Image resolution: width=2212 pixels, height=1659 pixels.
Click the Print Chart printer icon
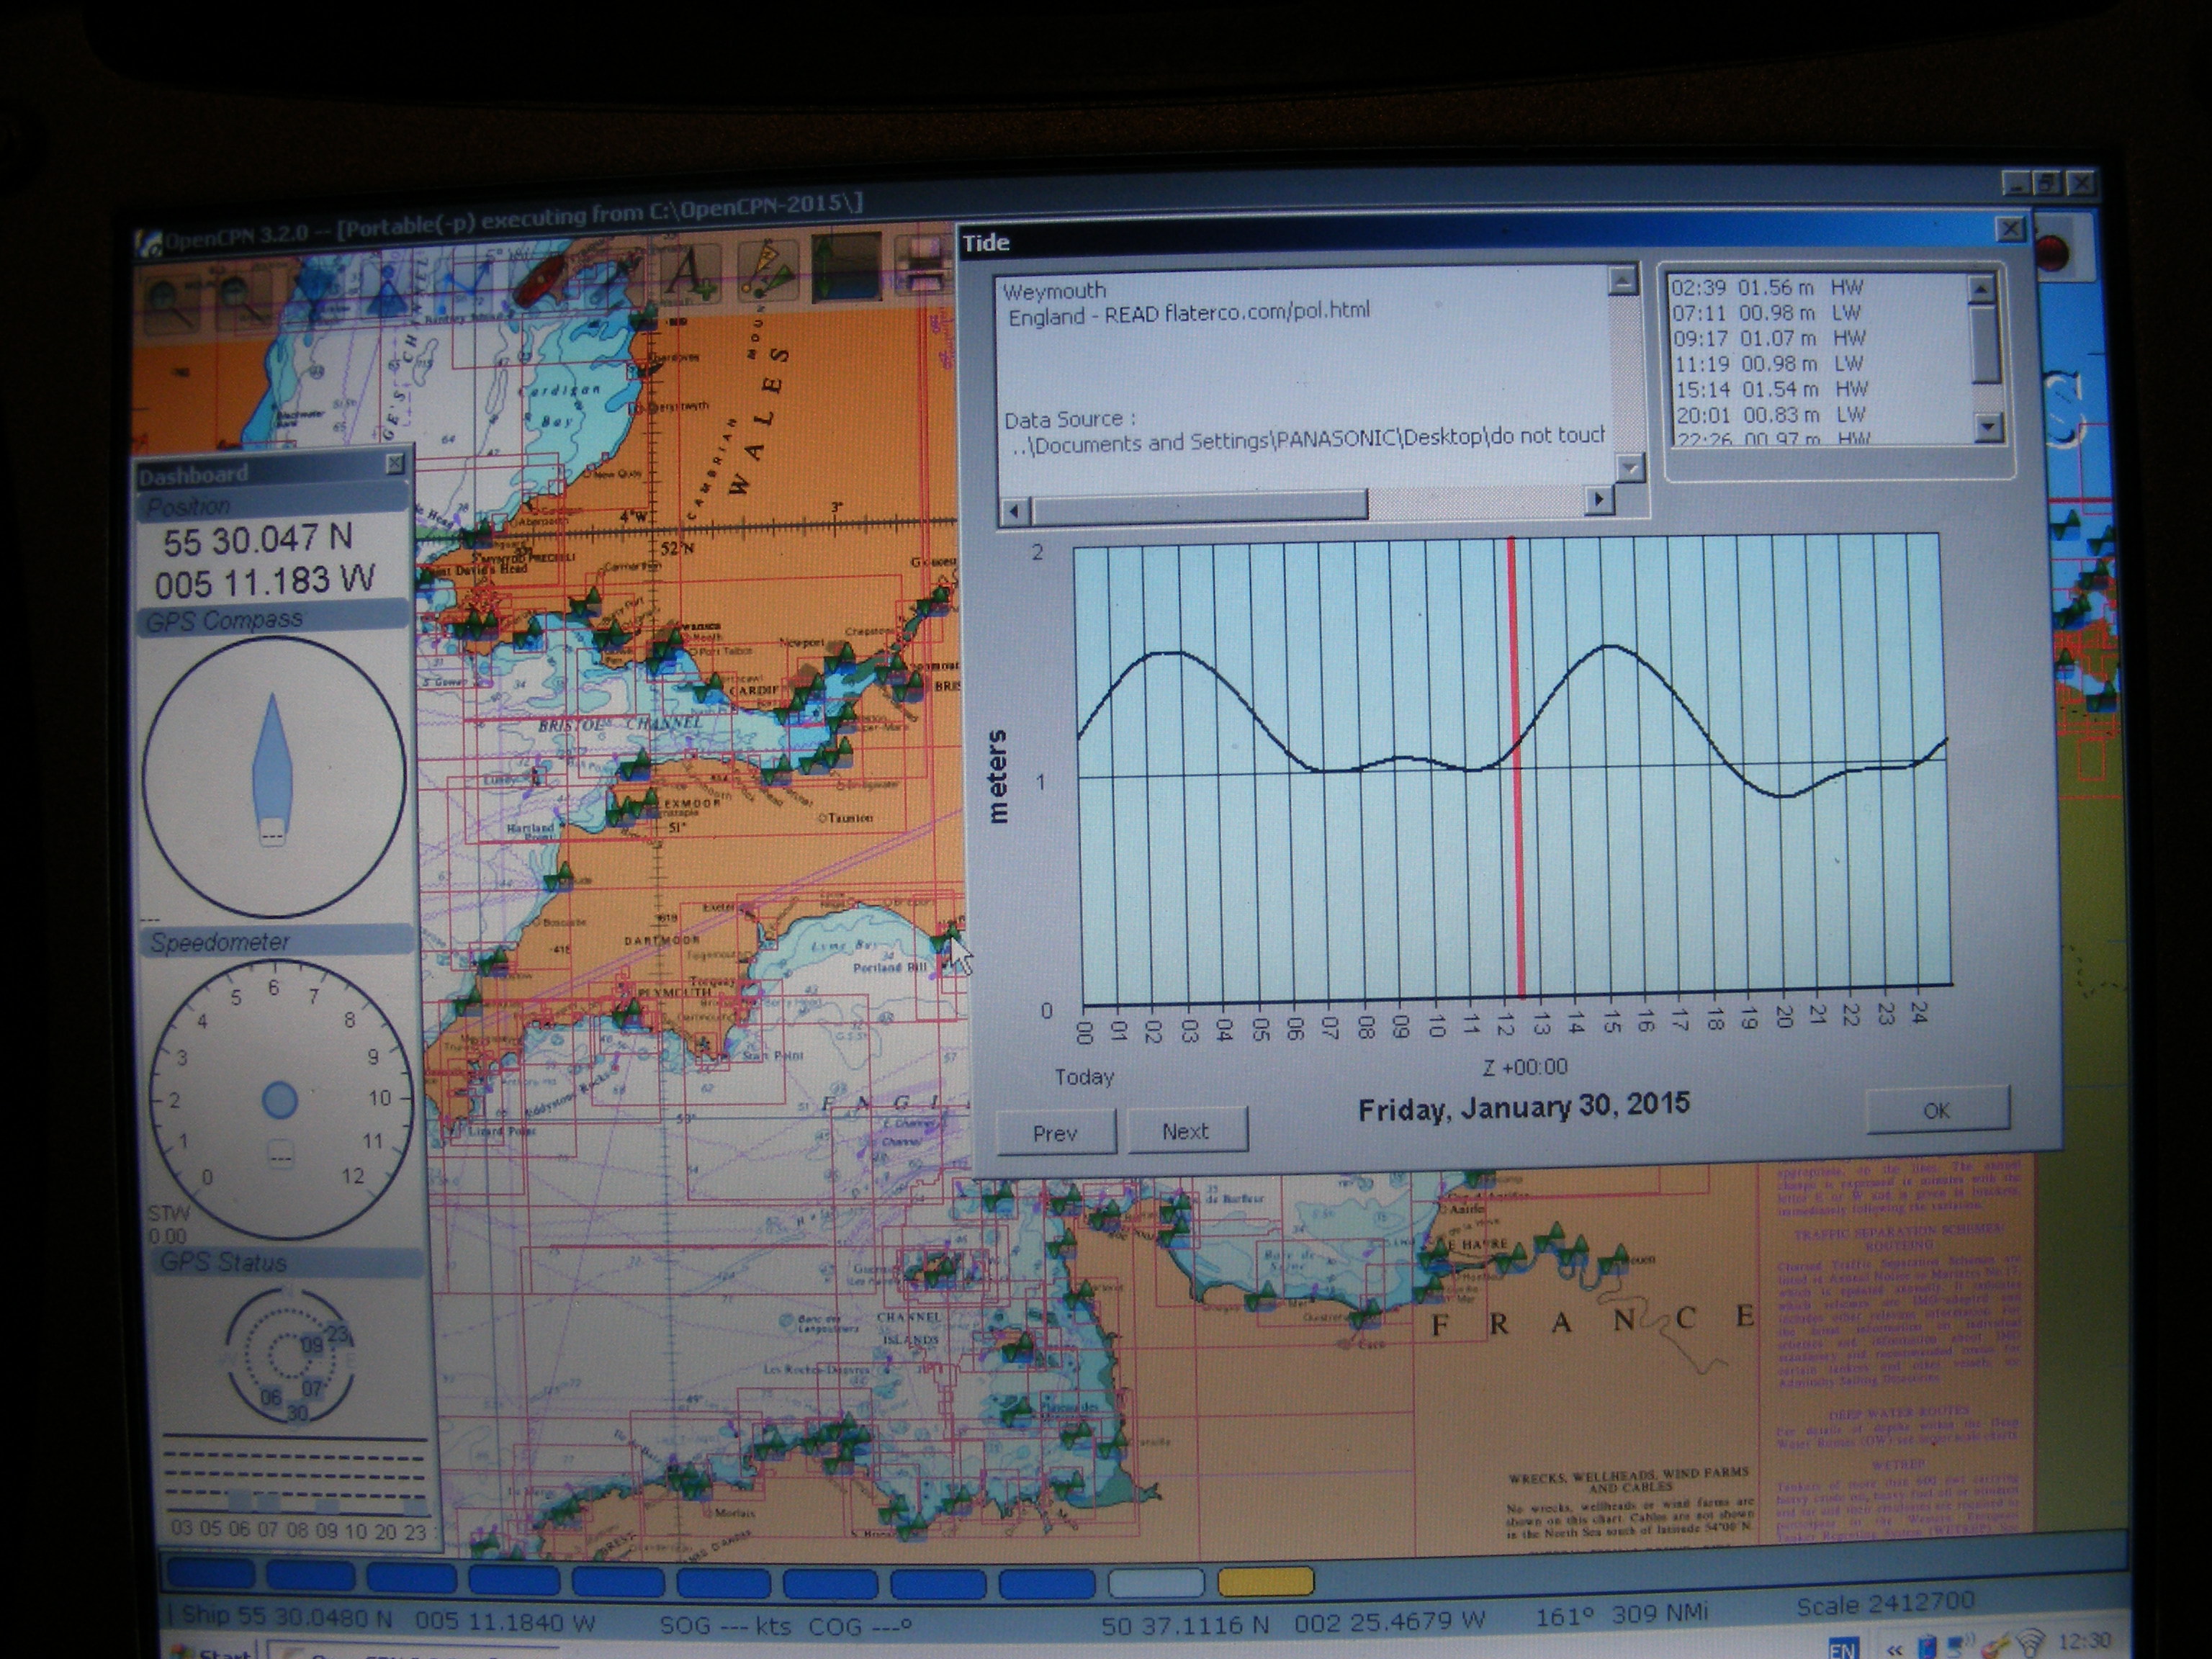(x=923, y=265)
